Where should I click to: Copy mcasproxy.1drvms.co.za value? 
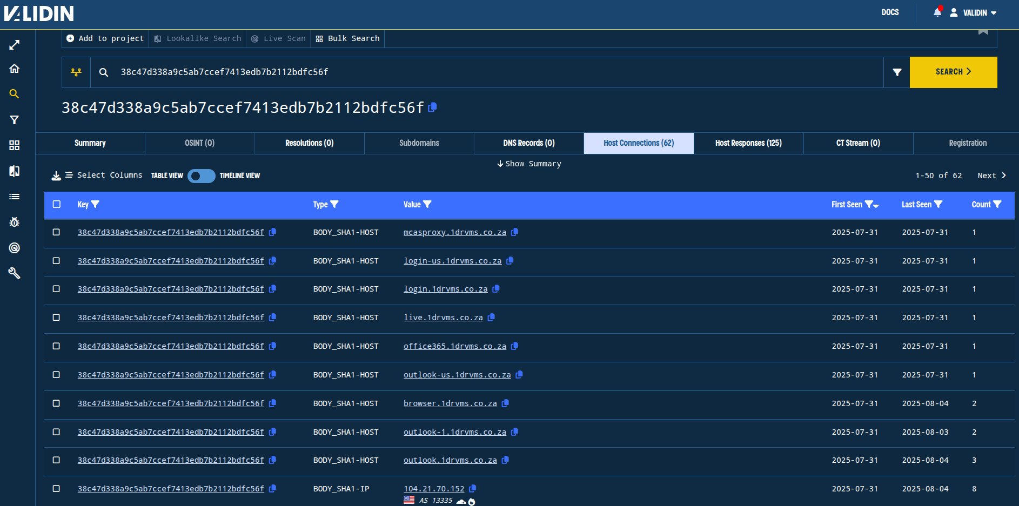pyautogui.click(x=514, y=232)
